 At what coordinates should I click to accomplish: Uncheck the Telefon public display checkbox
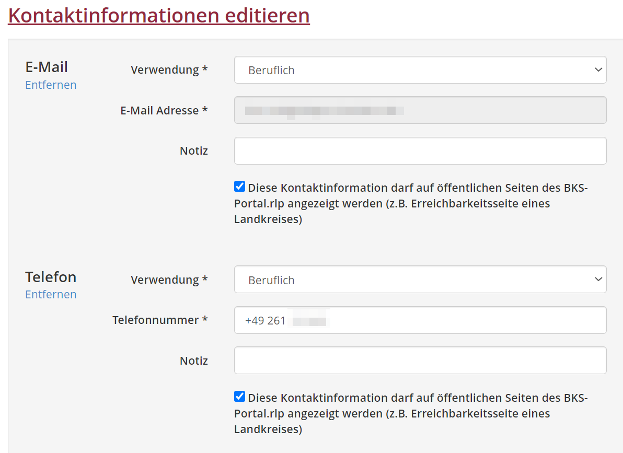239,396
